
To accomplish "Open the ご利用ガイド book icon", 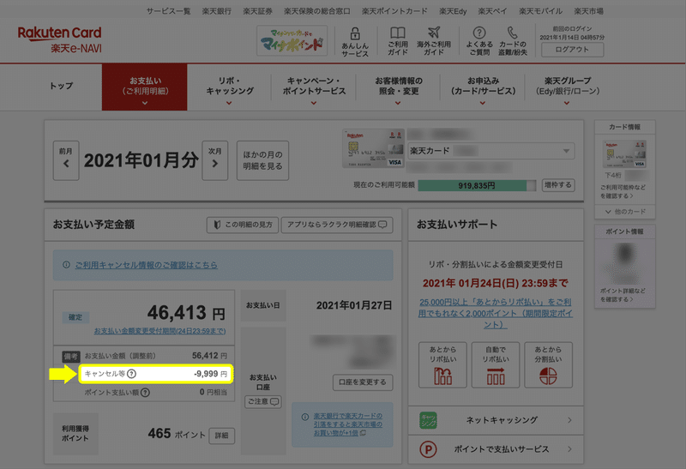I will point(398,33).
